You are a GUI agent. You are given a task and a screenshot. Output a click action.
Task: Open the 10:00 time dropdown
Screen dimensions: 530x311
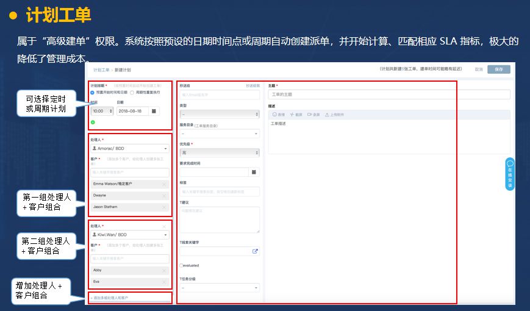102,111
